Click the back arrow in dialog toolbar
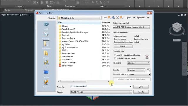 pos(105,18)
